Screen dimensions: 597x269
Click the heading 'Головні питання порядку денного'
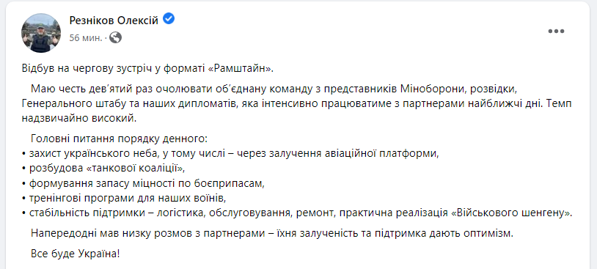pyautogui.click(x=119, y=139)
